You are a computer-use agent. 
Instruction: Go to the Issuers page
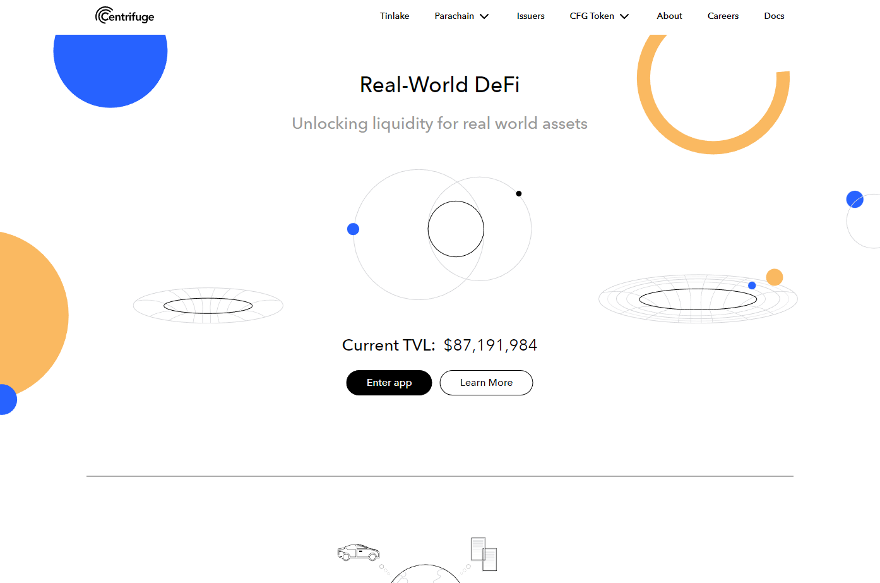[x=530, y=16]
